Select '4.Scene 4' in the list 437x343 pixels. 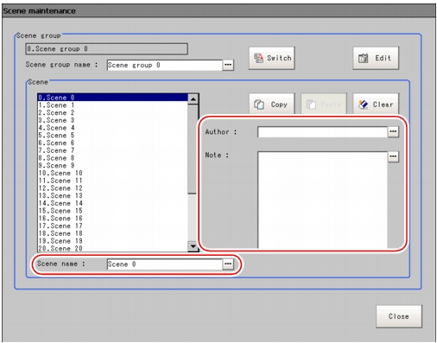click(112, 128)
